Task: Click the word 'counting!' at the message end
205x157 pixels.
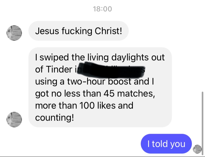Action: click(54, 118)
